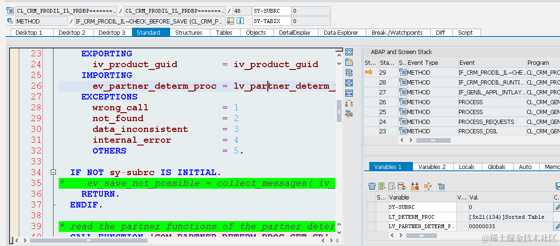
Task: Click the Val. column header
Action: (510, 197)
